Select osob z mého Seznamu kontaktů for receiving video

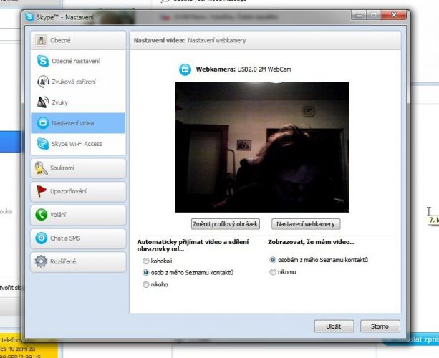click(x=146, y=272)
